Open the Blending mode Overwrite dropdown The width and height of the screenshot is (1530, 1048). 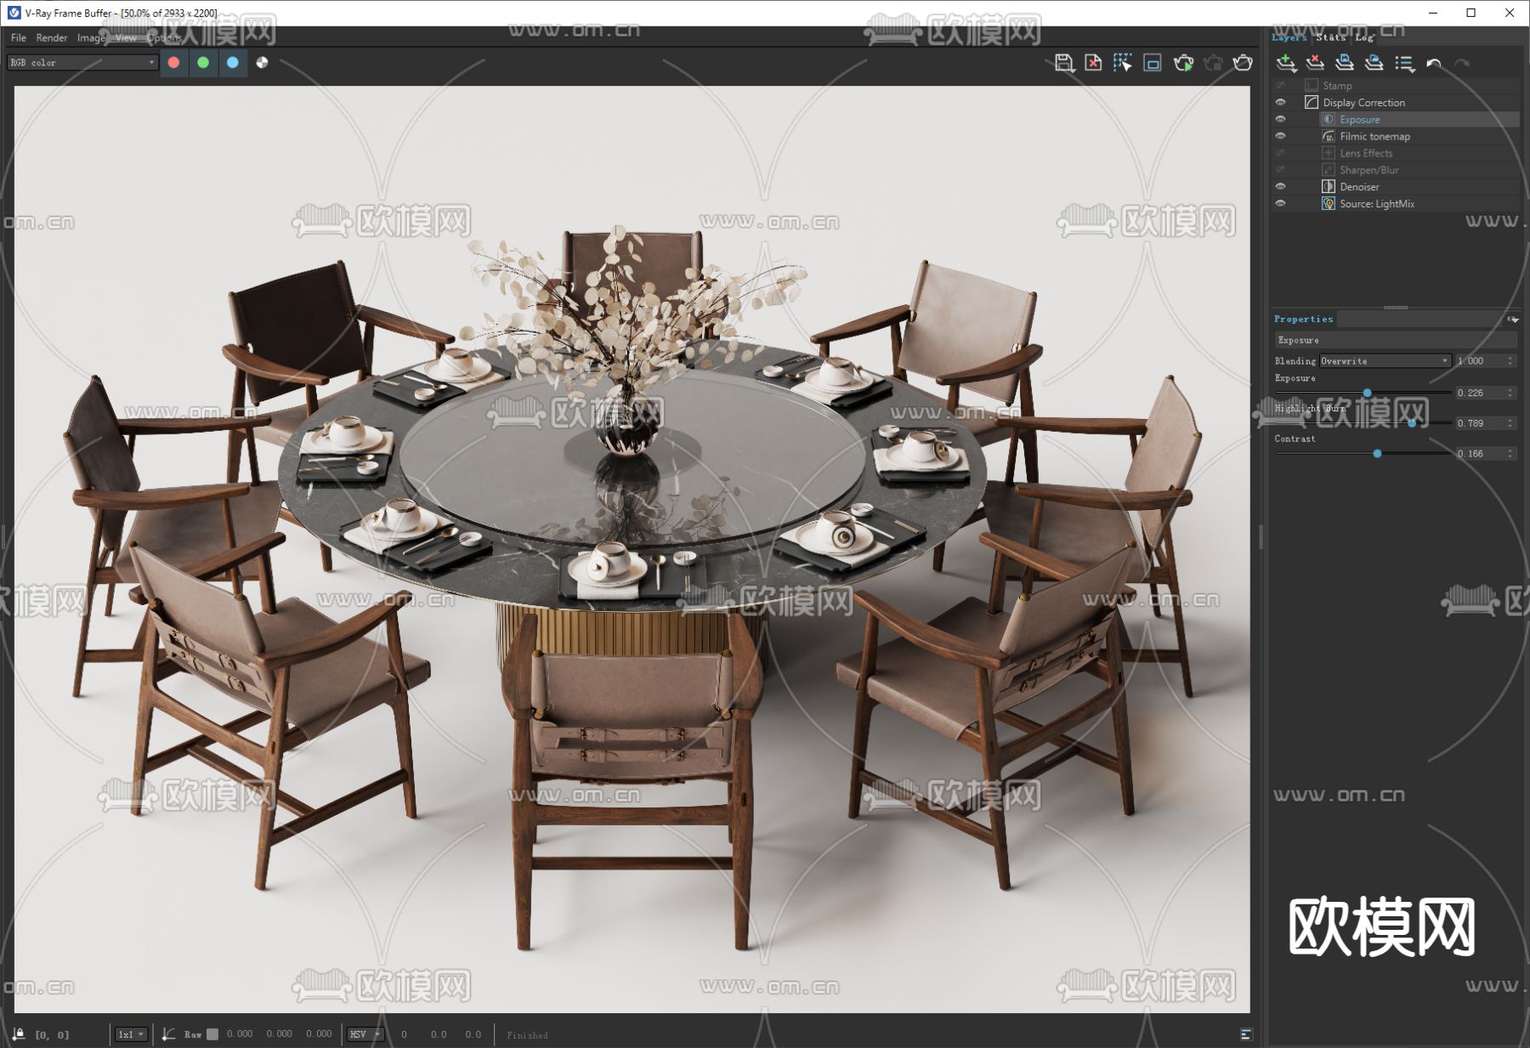point(1385,360)
